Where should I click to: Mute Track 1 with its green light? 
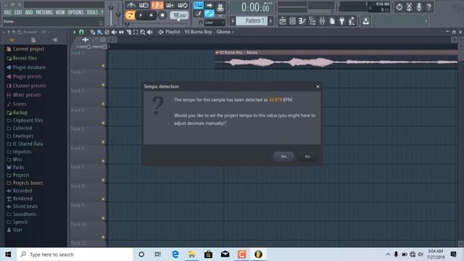[103, 66]
